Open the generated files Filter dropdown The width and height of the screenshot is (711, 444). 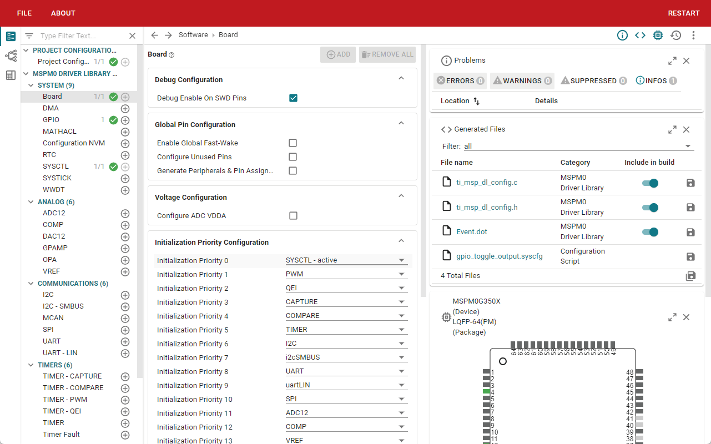pyautogui.click(x=579, y=147)
